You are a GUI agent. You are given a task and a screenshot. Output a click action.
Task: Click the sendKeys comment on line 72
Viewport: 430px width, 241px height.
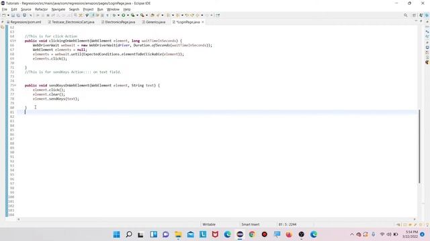click(73, 72)
